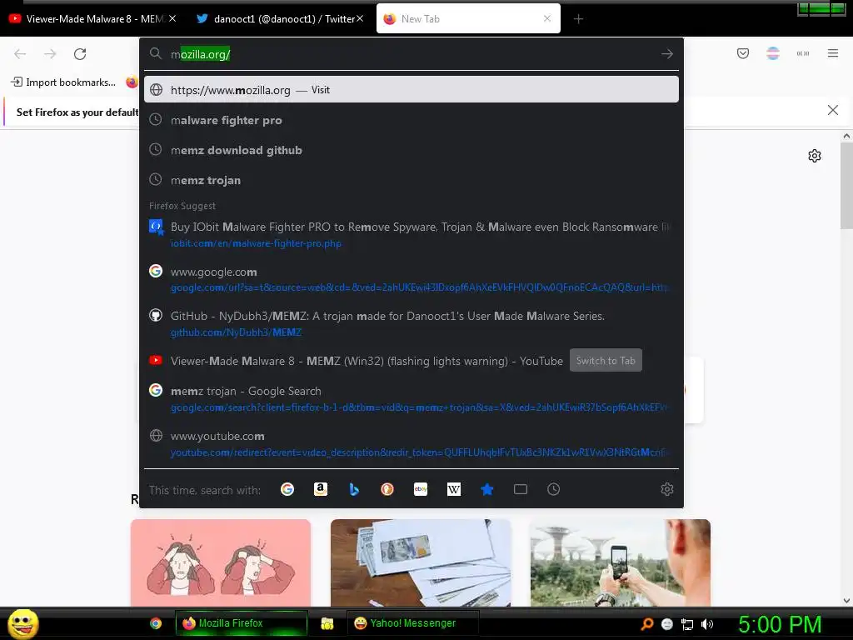Open the www.google.com redirect suggestion
The height and width of the screenshot is (640, 853).
coord(412,279)
